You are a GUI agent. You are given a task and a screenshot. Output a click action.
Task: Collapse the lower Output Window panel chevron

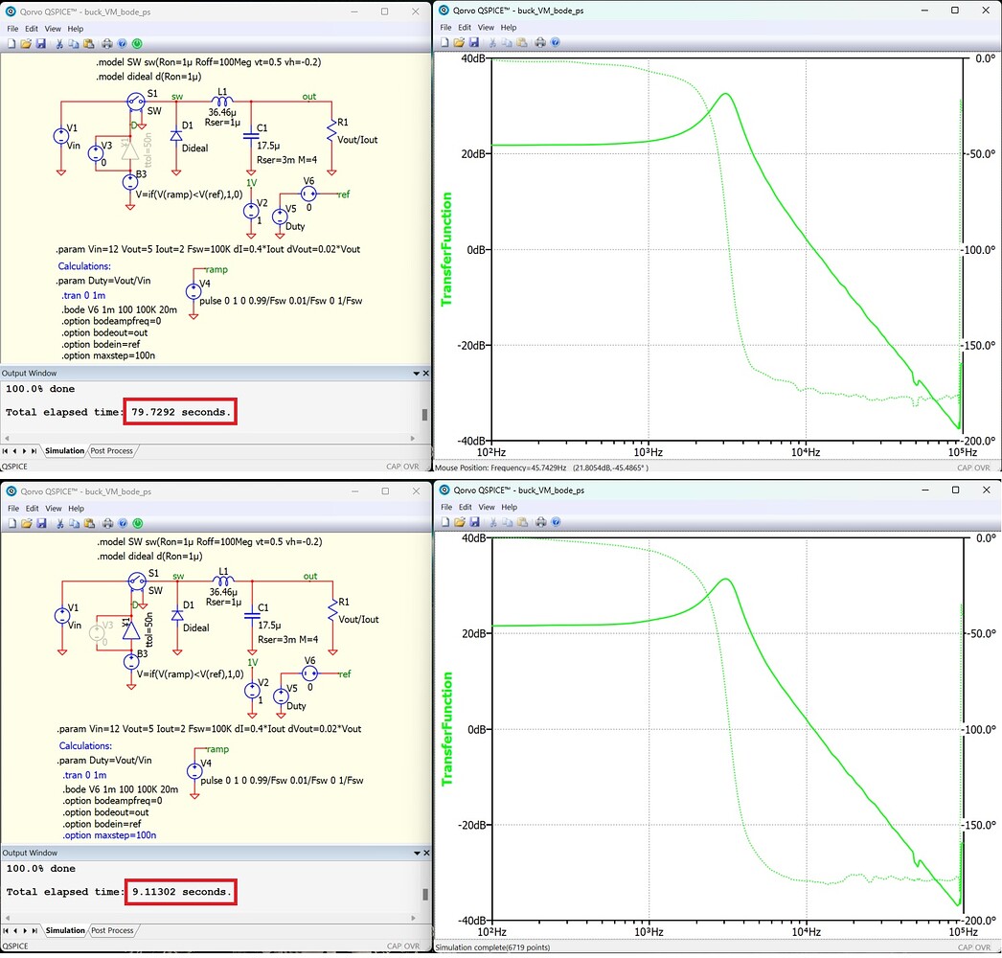point(415,853)
